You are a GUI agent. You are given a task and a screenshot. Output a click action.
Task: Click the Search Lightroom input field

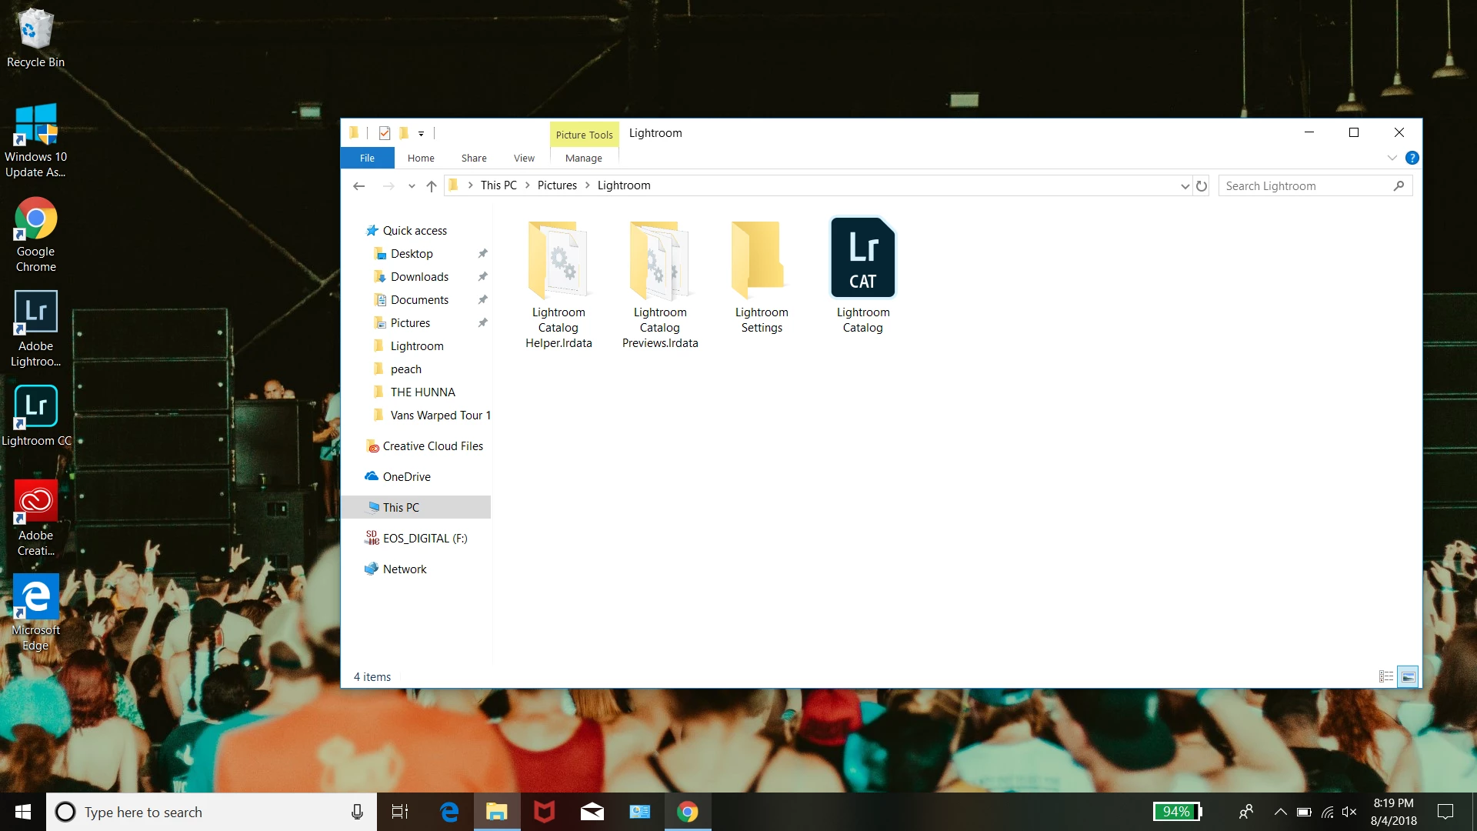pos(1305,185)
